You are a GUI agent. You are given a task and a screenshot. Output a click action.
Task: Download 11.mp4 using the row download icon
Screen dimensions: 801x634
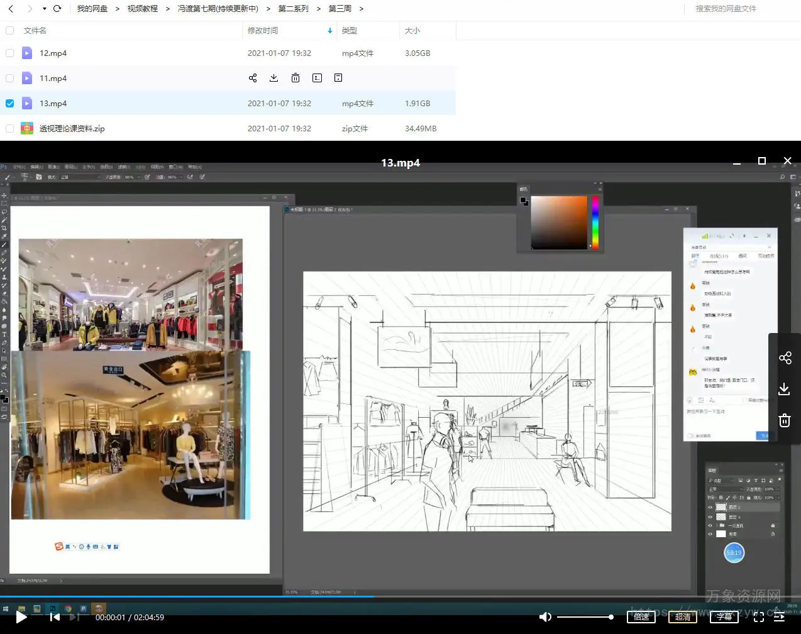(273, 78)
